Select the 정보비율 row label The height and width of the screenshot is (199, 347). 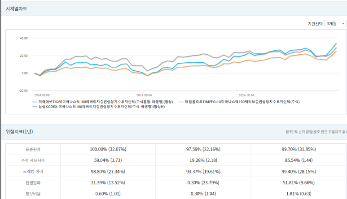click(x=33, y=194)
